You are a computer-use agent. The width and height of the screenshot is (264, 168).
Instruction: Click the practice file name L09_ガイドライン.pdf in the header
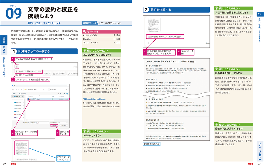pyautogui.click(x=110, y=23)
